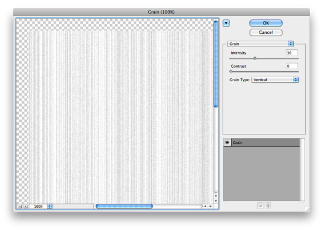Confirm the filter with OK

point(266,23)
